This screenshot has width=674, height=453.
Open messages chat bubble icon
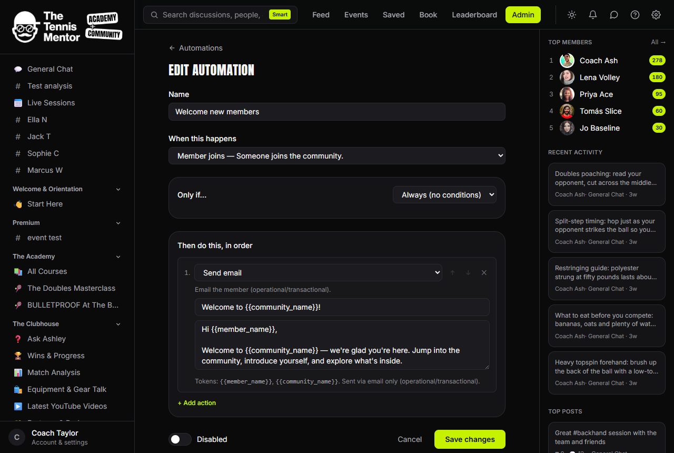(x=614, y=15)
